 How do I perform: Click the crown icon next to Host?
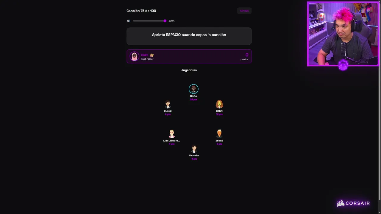(x=152, y=55)
